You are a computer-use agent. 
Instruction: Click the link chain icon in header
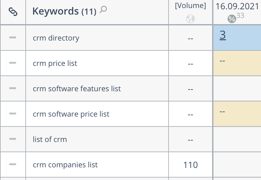[13, 12]
